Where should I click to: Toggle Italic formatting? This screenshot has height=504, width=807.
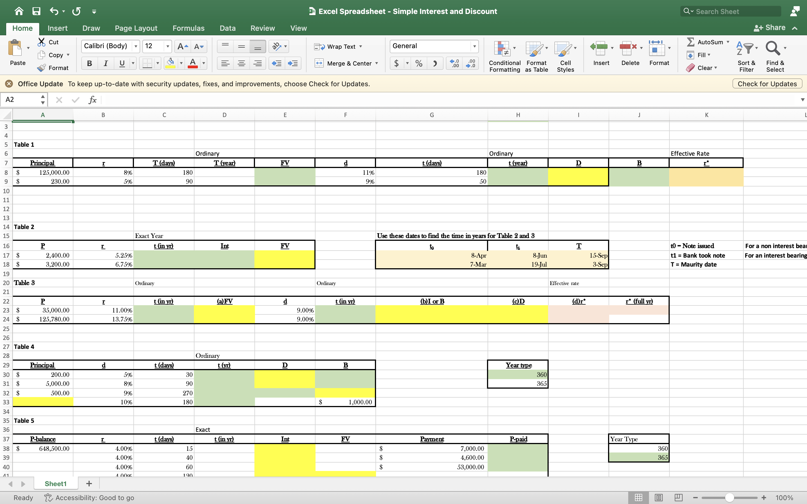pos(106,63)
